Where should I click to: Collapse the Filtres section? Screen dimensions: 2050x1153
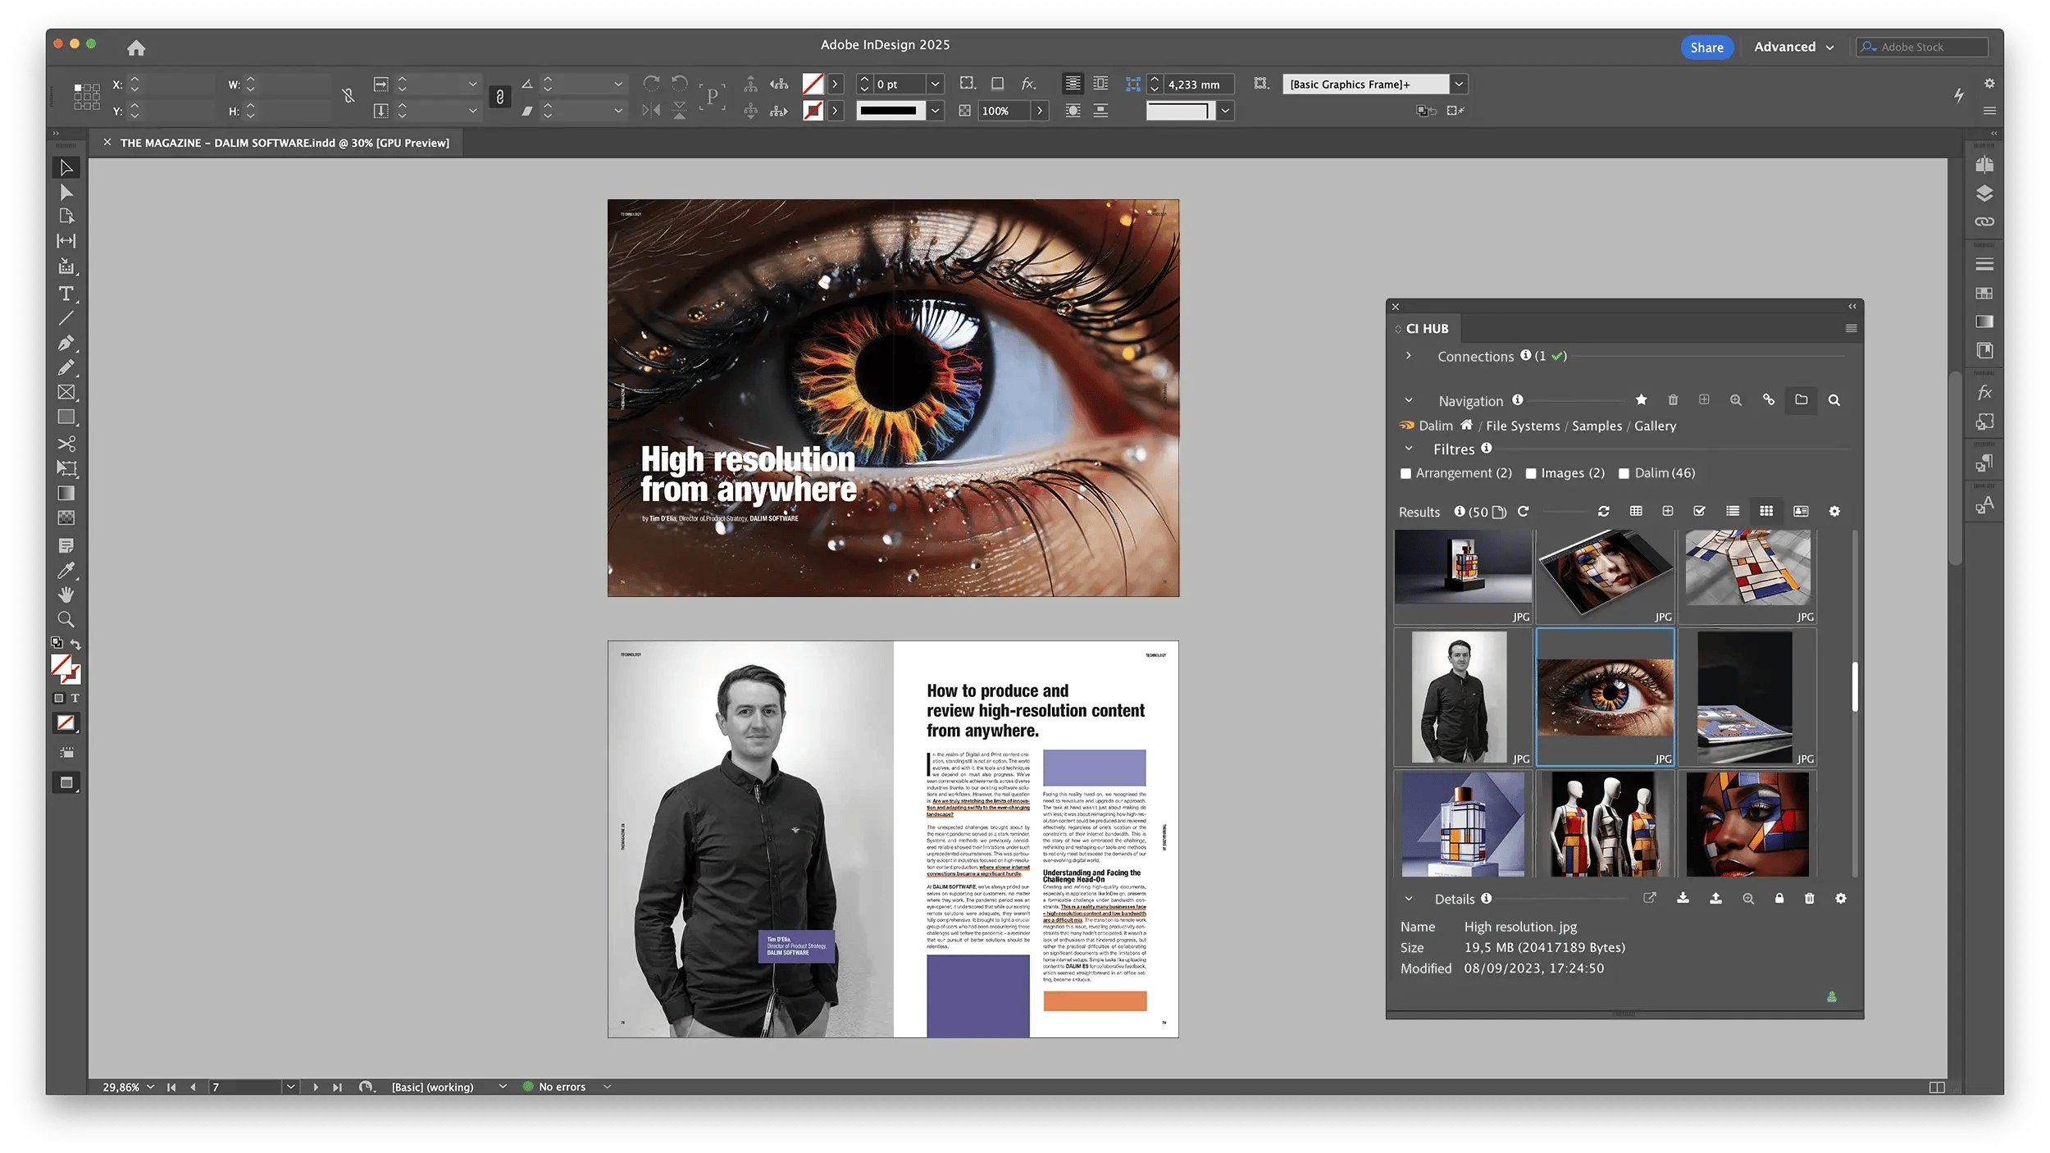click(x=1408, y=449)
